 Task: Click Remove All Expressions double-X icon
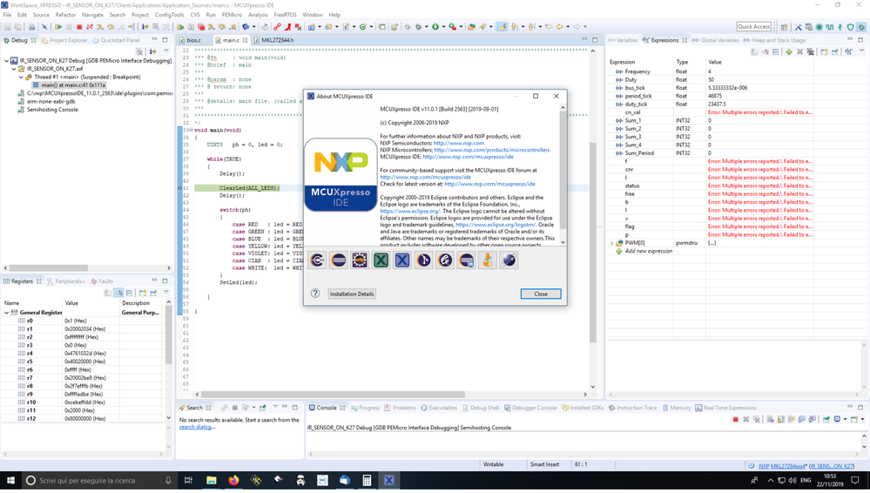click(x=810, y=51)
